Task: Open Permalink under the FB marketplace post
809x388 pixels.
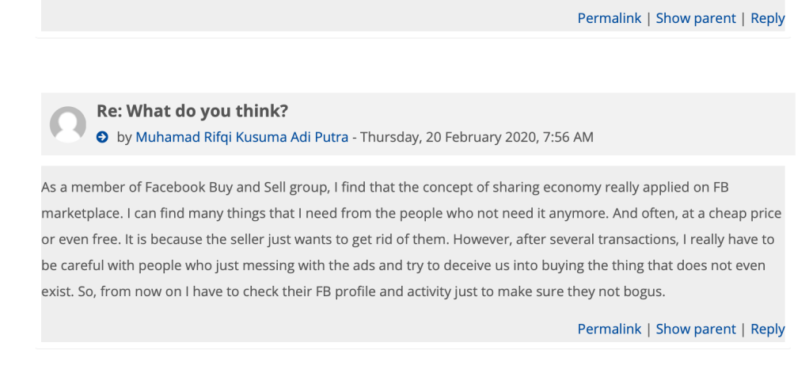Action: [x=609, y=329]
